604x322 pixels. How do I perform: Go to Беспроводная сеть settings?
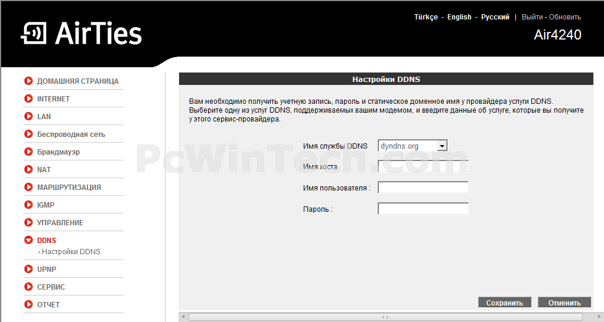71,134
